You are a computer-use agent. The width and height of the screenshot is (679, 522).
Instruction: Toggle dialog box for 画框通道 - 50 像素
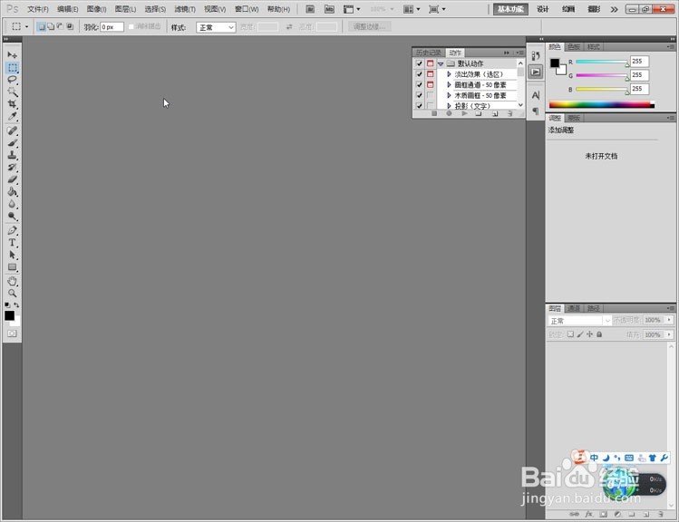(x=430, y=85)
